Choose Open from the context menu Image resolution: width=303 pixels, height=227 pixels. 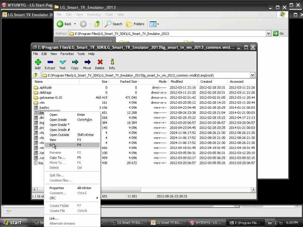(72, 115)
